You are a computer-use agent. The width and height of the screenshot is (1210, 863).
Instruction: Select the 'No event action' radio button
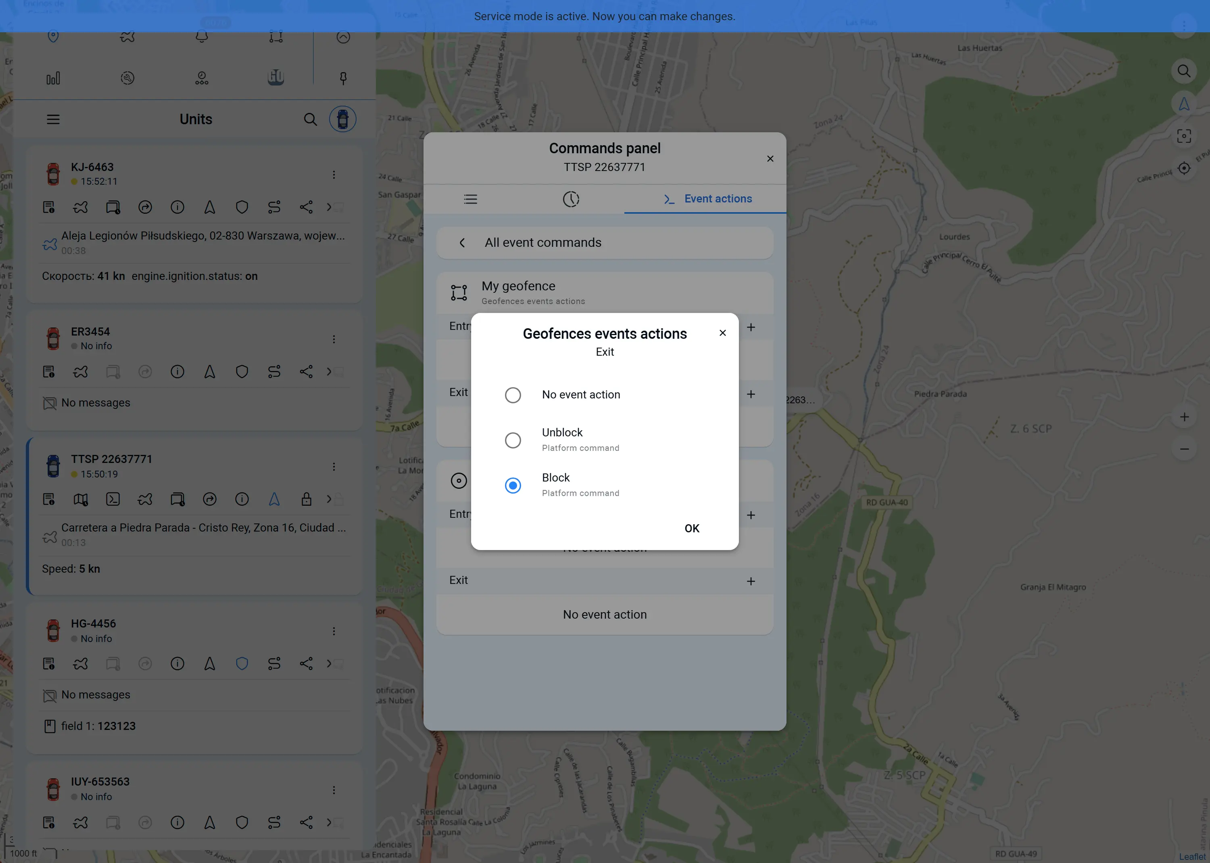[x=513, y=395]
